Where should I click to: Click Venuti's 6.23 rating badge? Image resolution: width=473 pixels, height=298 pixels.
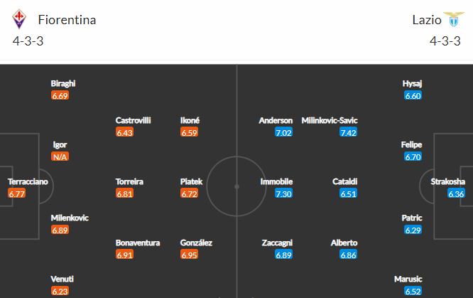[x=60, y=291]
